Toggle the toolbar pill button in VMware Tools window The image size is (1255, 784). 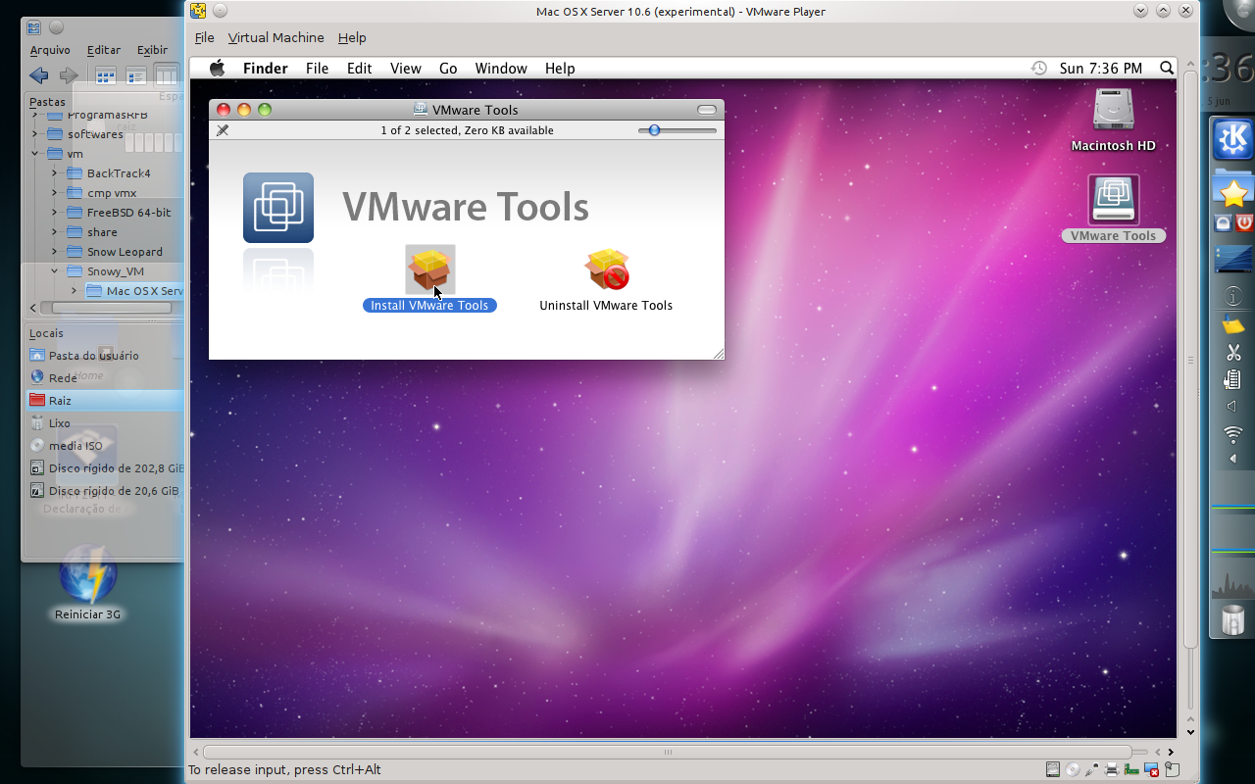coord(706,110)
